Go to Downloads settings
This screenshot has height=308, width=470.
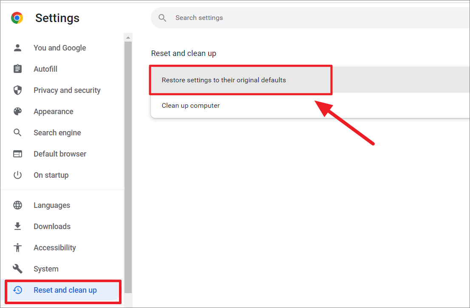coord(52,226)
